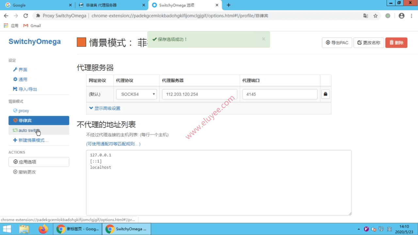Click the orange profile color swatch

(x=81, y=42)
